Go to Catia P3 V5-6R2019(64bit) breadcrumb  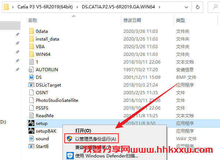coord(45,7)
